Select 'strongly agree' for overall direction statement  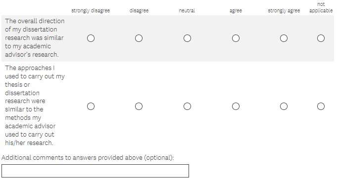(x=284, y=38)
